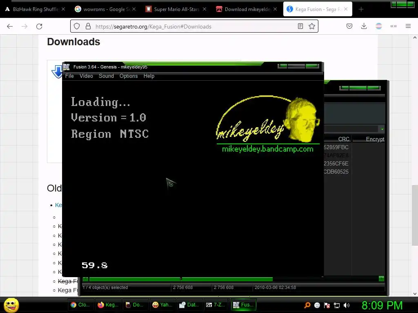Select row with CRC 2356CF6E
This screenshot has height=313, width=418.
[x=336, y=164]
